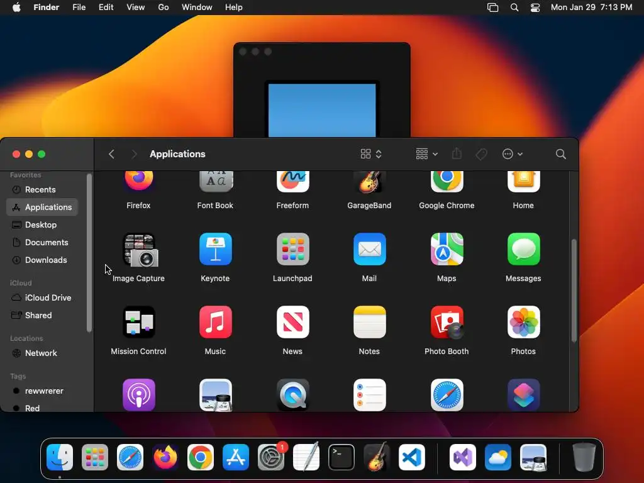The height and width of the screenshot is (483, 644).
Task: Open the Notes app icon
Action: pyautogui.click(x=369, y=322)
